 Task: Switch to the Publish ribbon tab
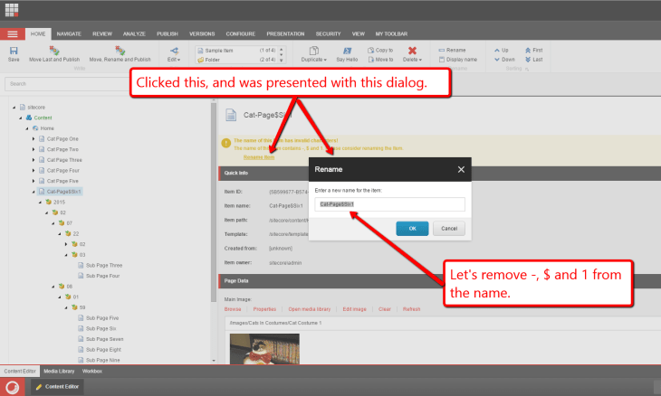168,33
